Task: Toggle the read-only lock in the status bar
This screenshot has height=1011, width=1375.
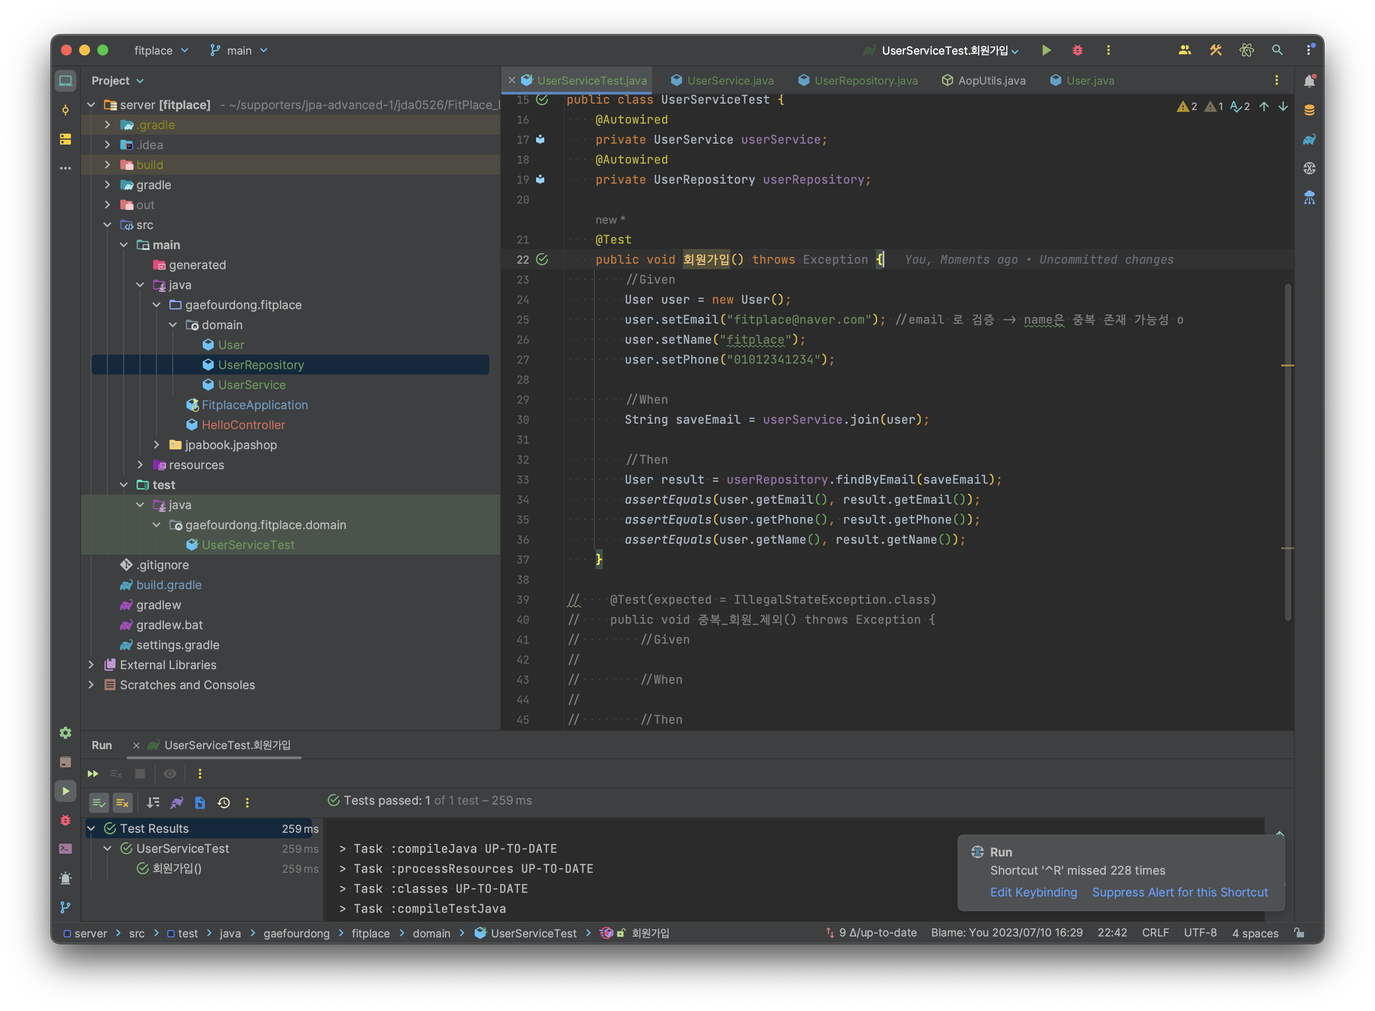Action: point(1299,933)
